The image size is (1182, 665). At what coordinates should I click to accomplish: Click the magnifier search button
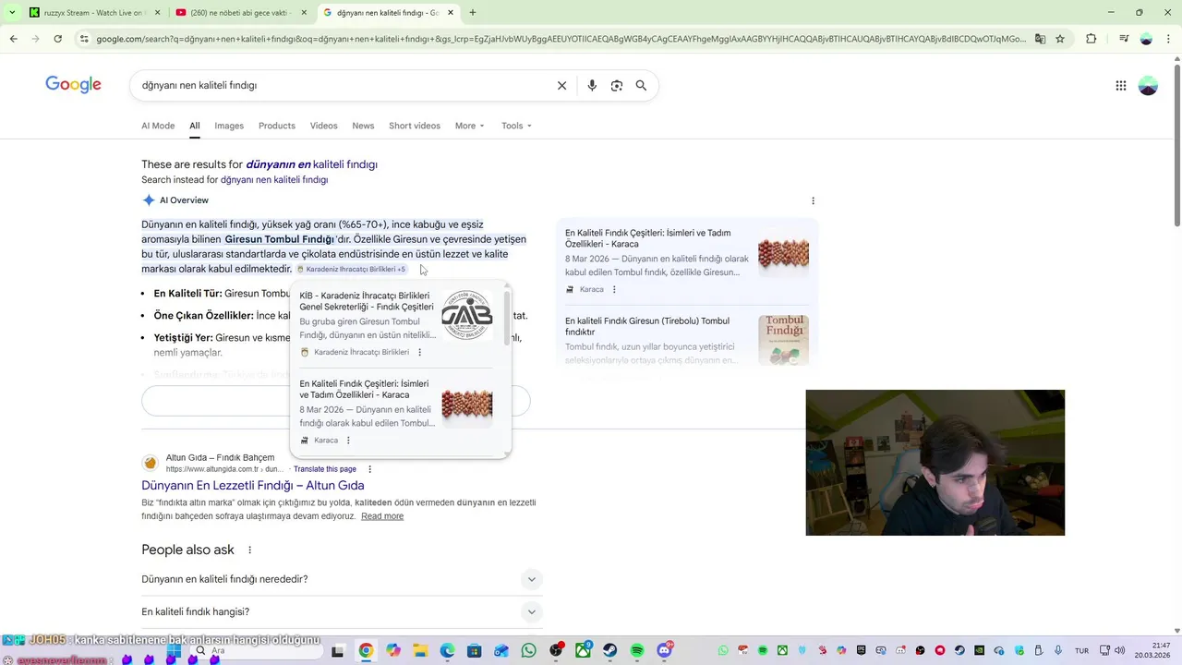641,85
